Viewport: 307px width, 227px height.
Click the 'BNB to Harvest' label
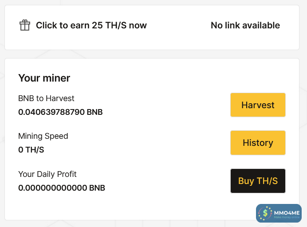tap(46, 98)
